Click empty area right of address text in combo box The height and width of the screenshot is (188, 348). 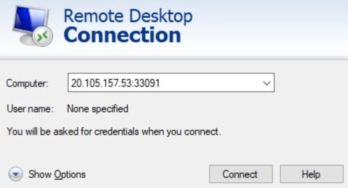coord(209,83)
